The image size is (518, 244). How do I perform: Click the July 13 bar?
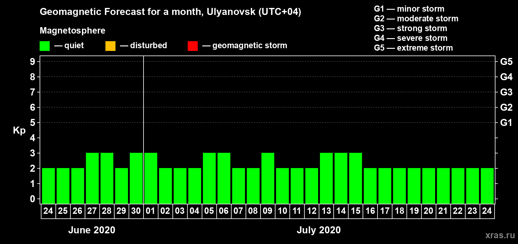tap(326, 178)
